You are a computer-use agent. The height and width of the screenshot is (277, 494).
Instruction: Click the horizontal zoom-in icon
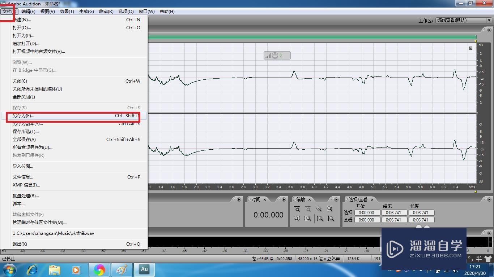(297, 209)
